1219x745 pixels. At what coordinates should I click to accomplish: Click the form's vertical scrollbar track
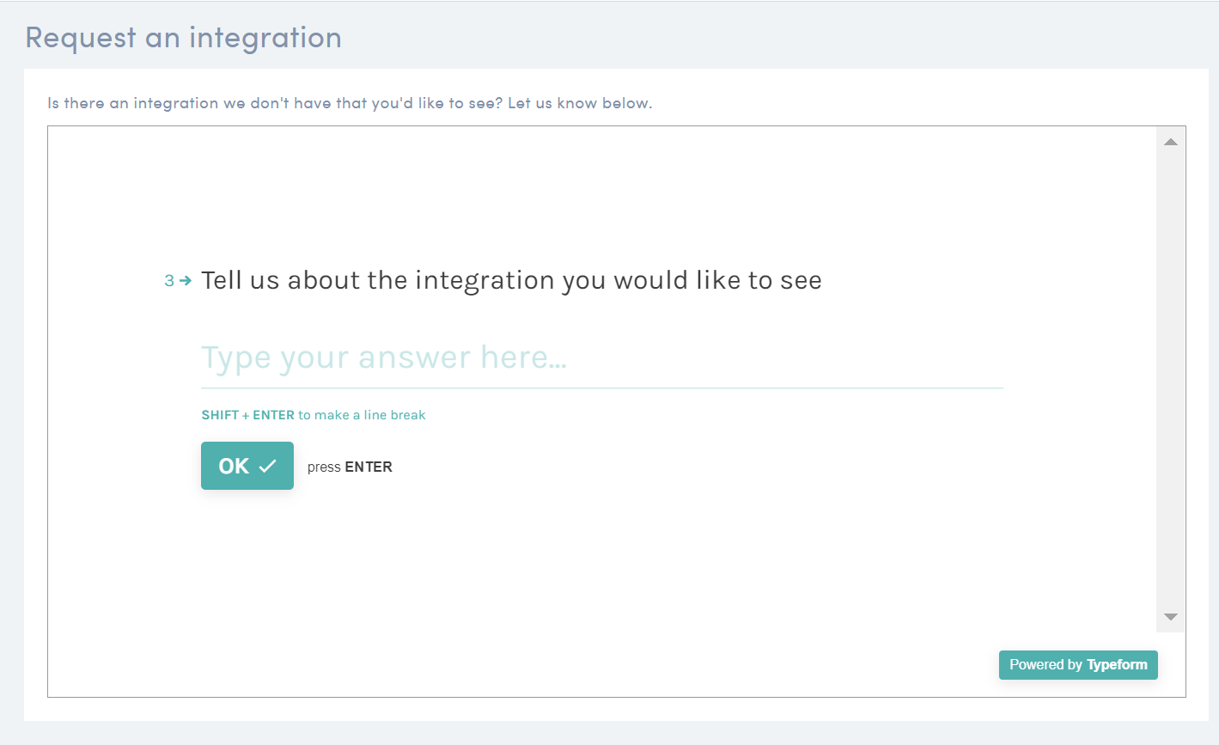(1170, 378)
